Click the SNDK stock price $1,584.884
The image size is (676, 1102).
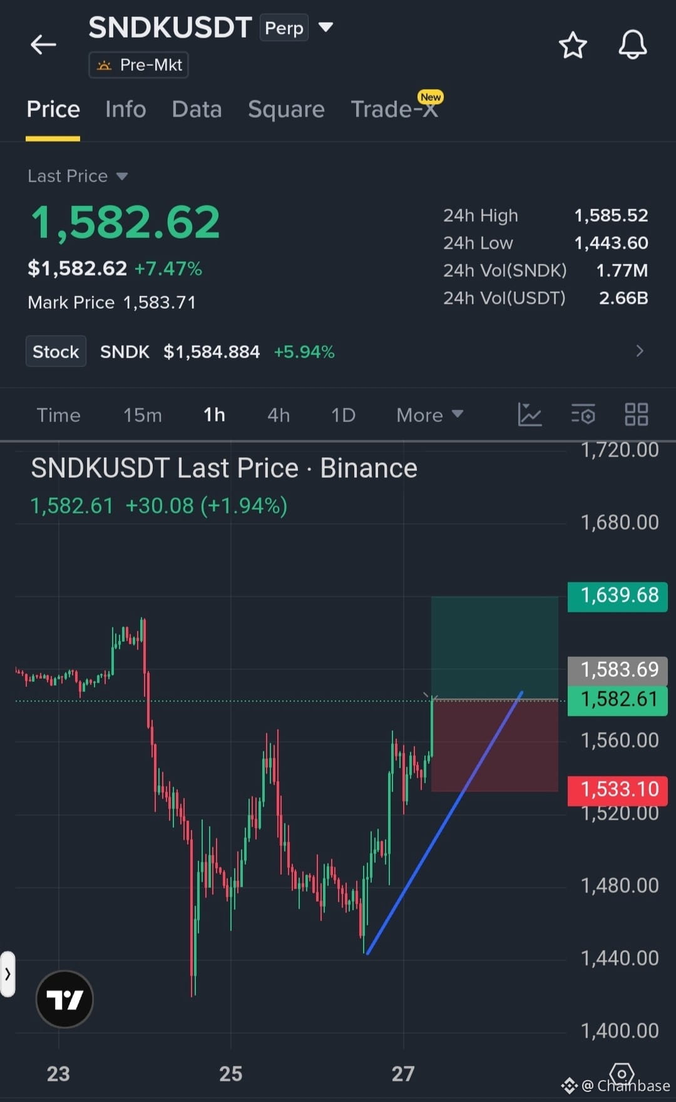pos(212,352)
